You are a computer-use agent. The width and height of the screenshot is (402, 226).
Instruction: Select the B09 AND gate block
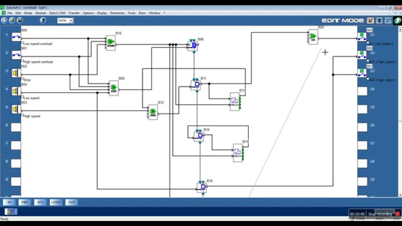[114, 88]
